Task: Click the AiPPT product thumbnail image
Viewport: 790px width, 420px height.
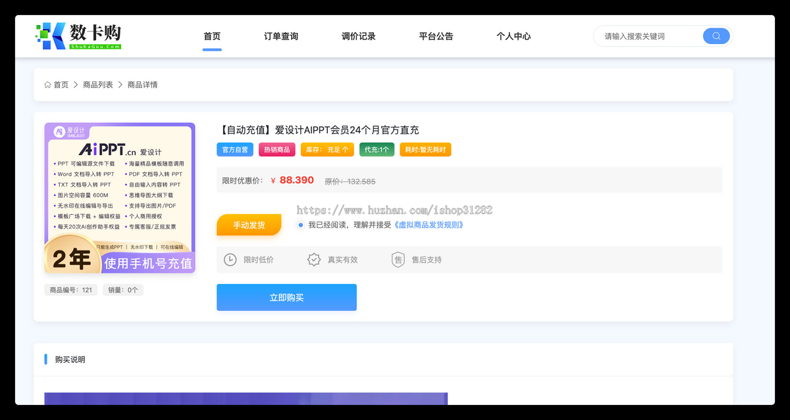Action: click(120, 198)
